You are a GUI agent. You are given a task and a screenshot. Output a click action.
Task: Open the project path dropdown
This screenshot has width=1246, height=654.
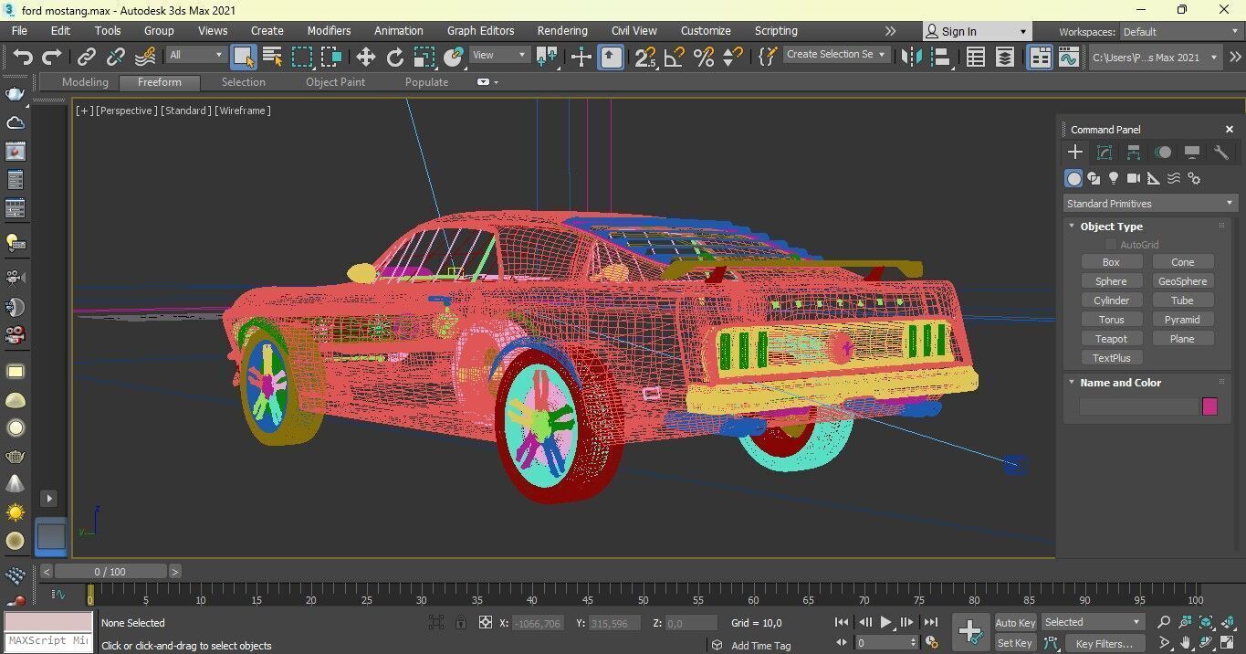tap(1155, 57)
